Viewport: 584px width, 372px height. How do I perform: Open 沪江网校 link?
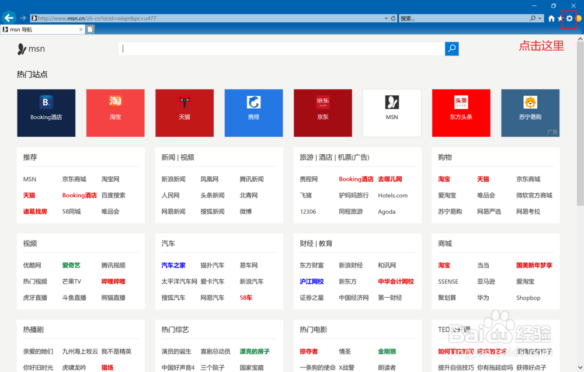[312, 281]
